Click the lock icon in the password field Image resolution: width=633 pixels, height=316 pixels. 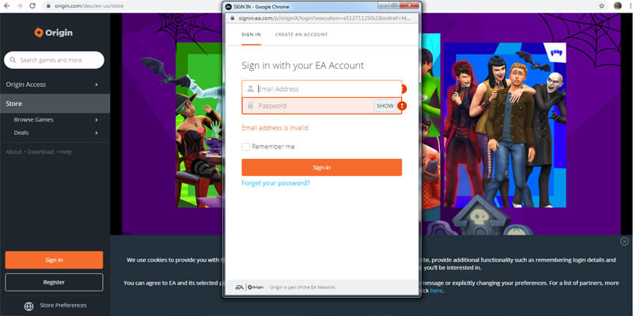(x=250, y=106)
